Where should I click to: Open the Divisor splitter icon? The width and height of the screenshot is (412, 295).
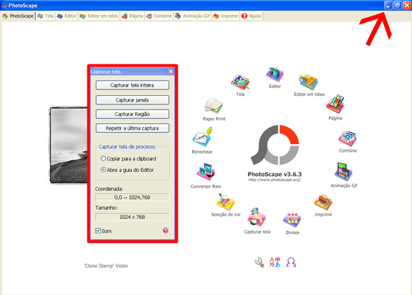[x=292, y=220]
